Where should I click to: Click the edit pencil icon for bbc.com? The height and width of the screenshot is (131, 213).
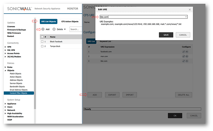183,61
